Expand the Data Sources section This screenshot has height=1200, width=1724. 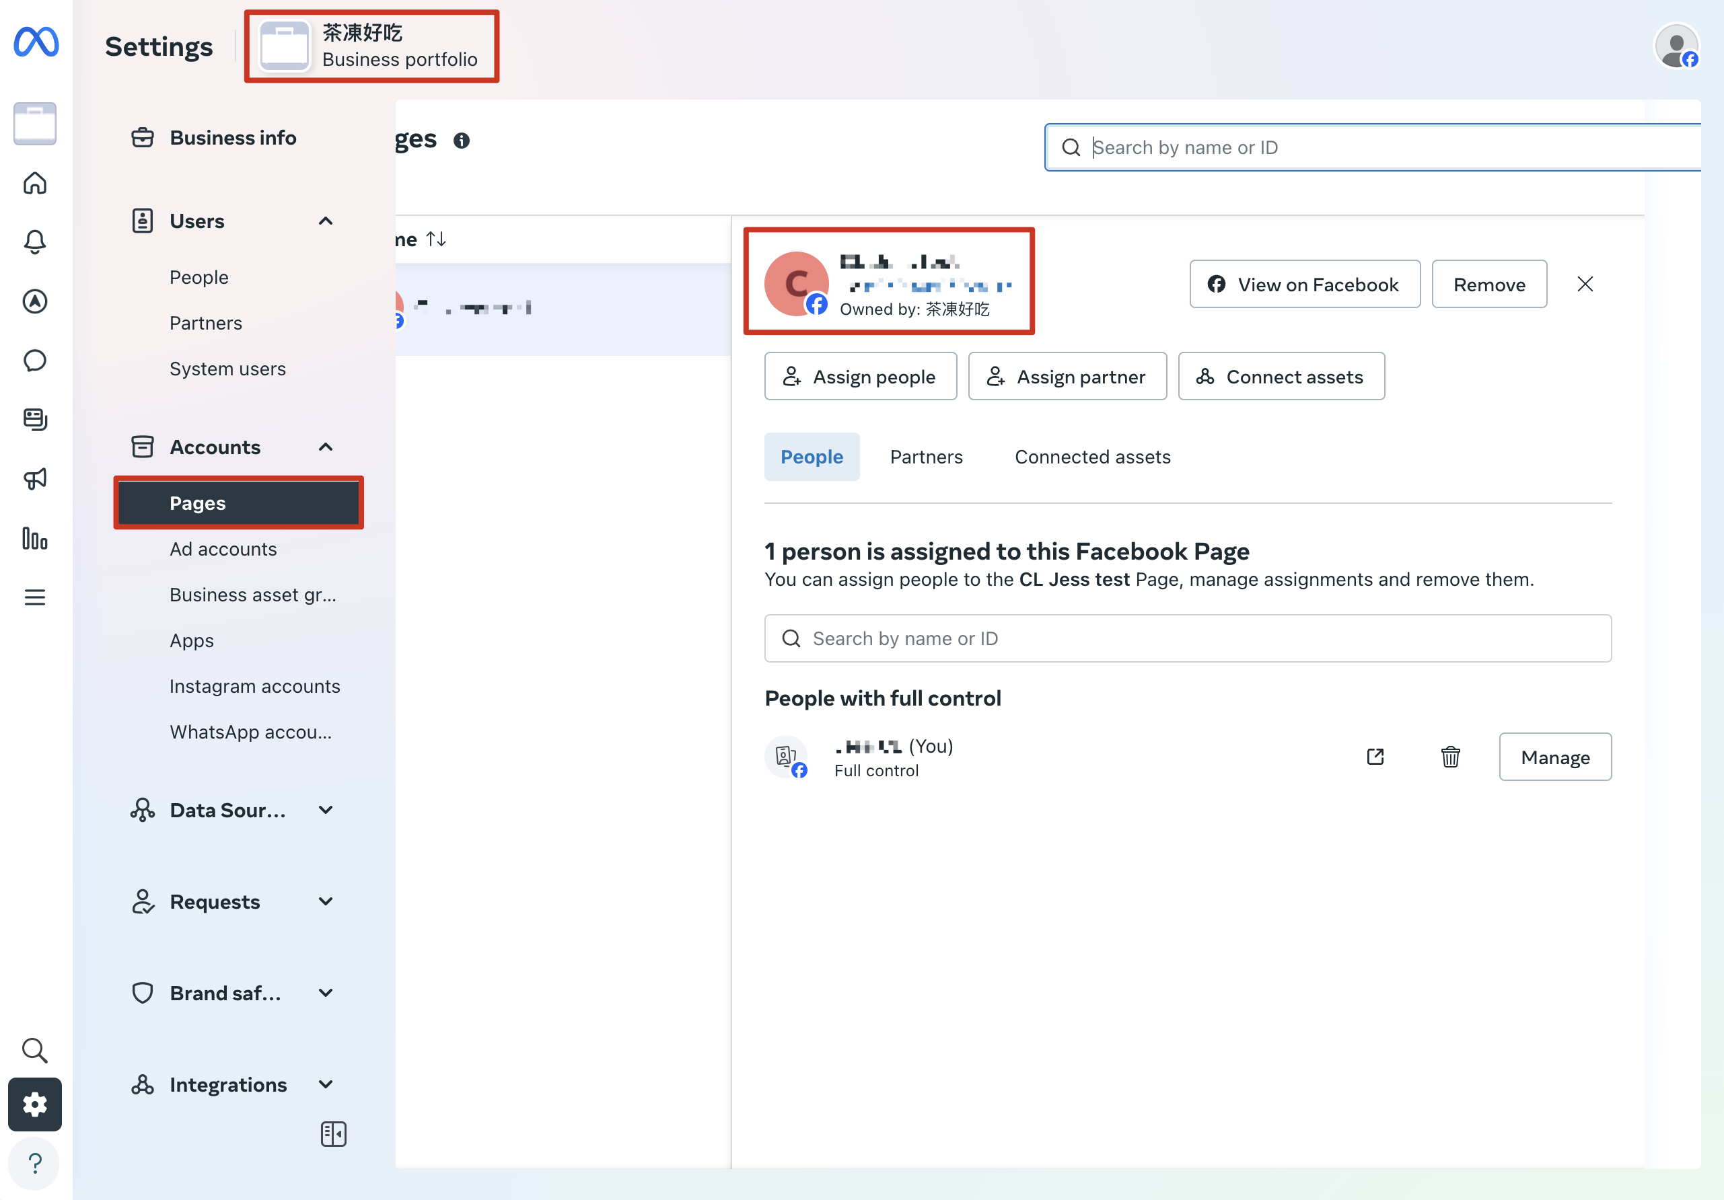[x=326, y=811]
